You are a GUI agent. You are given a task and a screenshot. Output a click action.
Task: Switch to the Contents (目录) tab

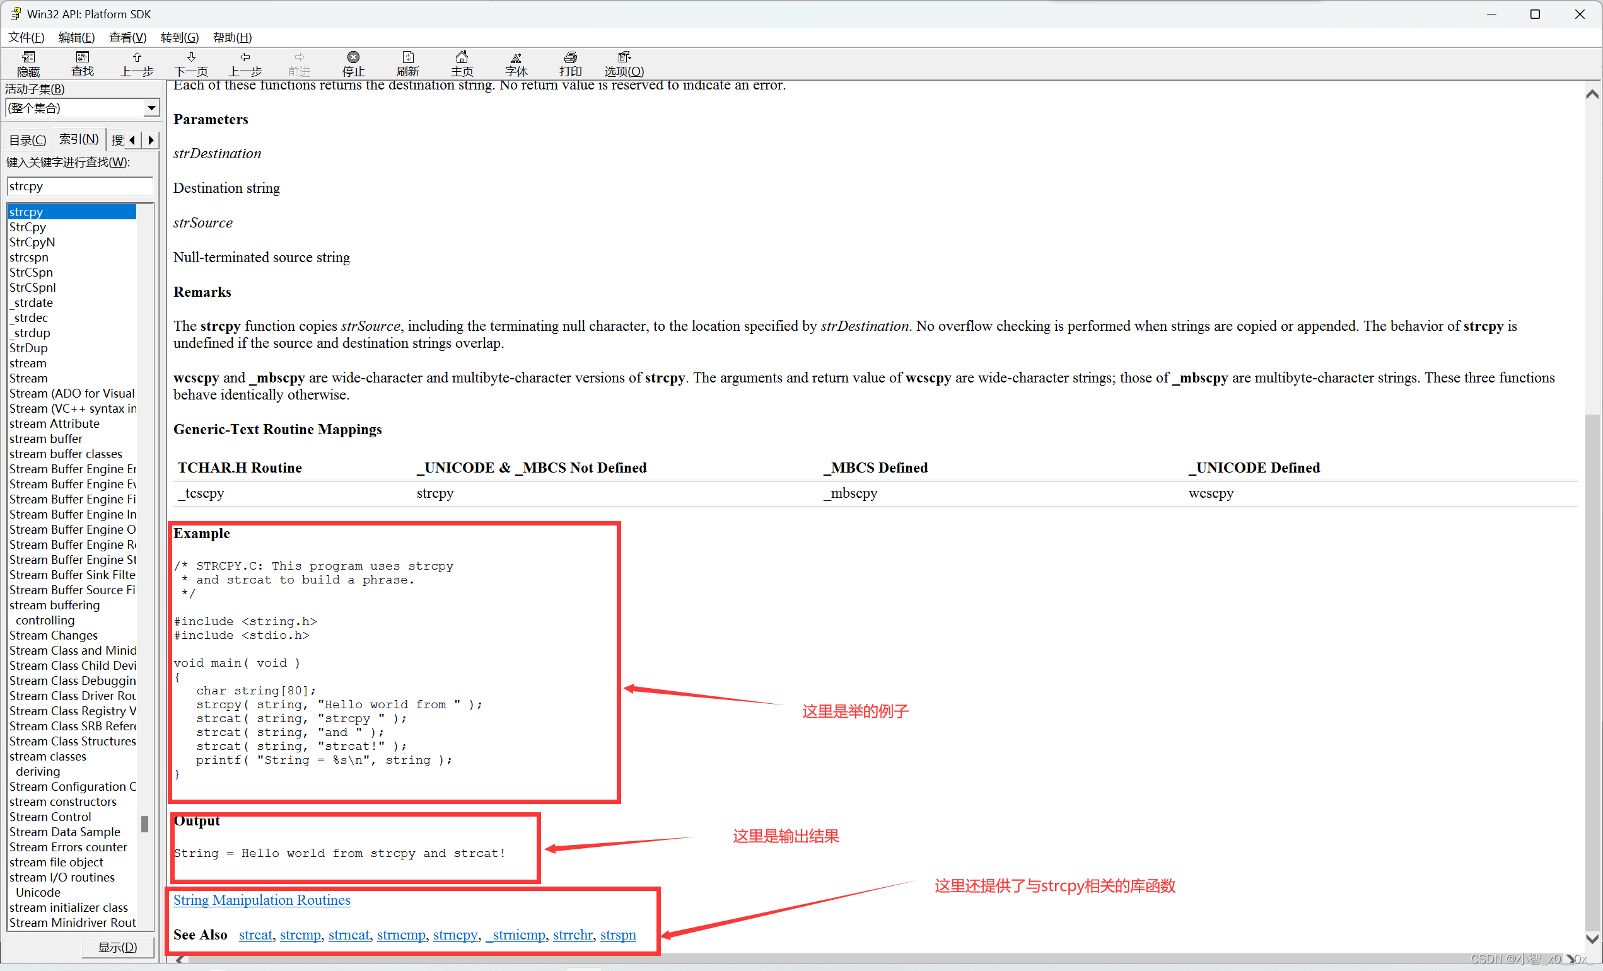pos(27,140)
